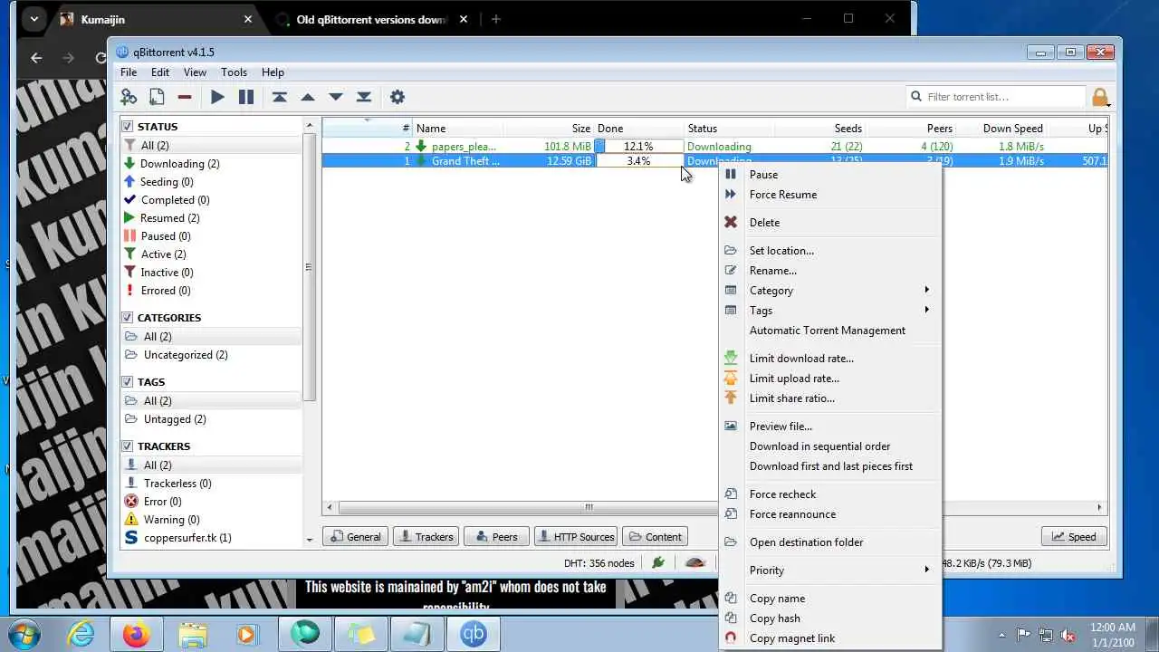Move torrent to bottom of queue icon
Image resolution: width=1159 pixels, height=652 pixels.
(x=364, y=97)
